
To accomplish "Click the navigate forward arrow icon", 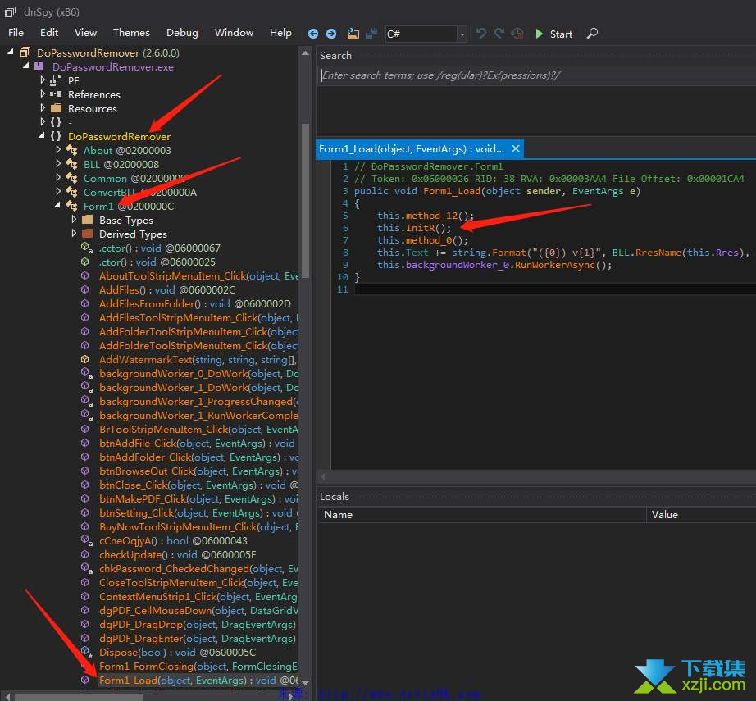I will click(x=331, y=34).
